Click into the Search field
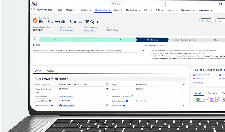 138,4
